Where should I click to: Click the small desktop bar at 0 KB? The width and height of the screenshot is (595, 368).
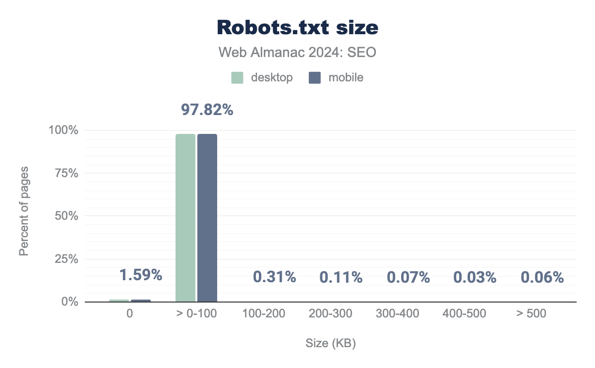[x=119, y=301]
